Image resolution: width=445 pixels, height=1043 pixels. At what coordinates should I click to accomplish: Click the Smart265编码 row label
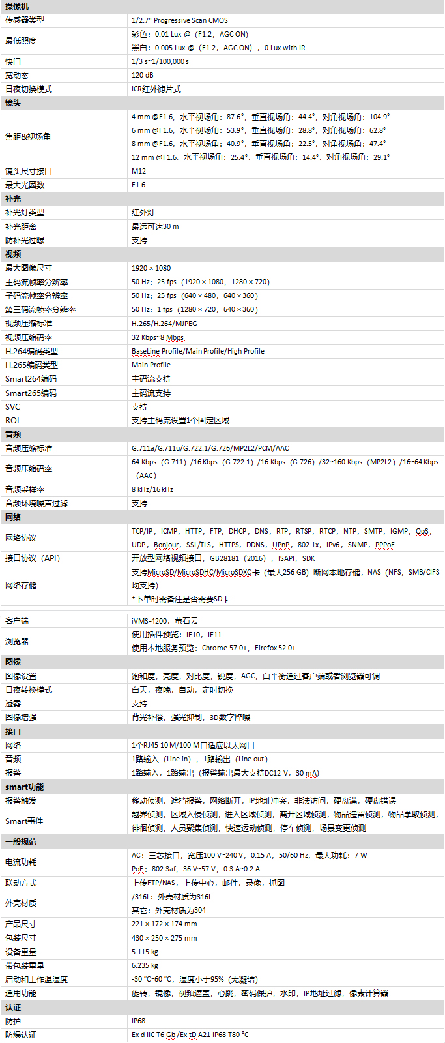[x=31, y=393]
